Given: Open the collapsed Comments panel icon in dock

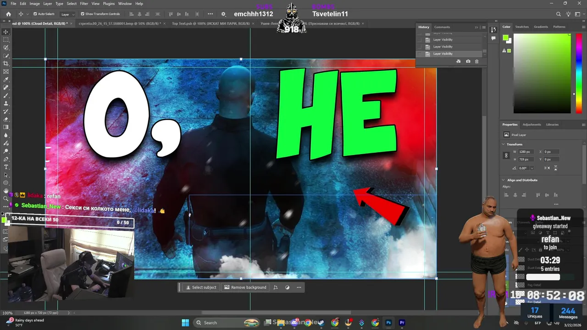Looking at the screenshot, I should (x=493, y=38).
